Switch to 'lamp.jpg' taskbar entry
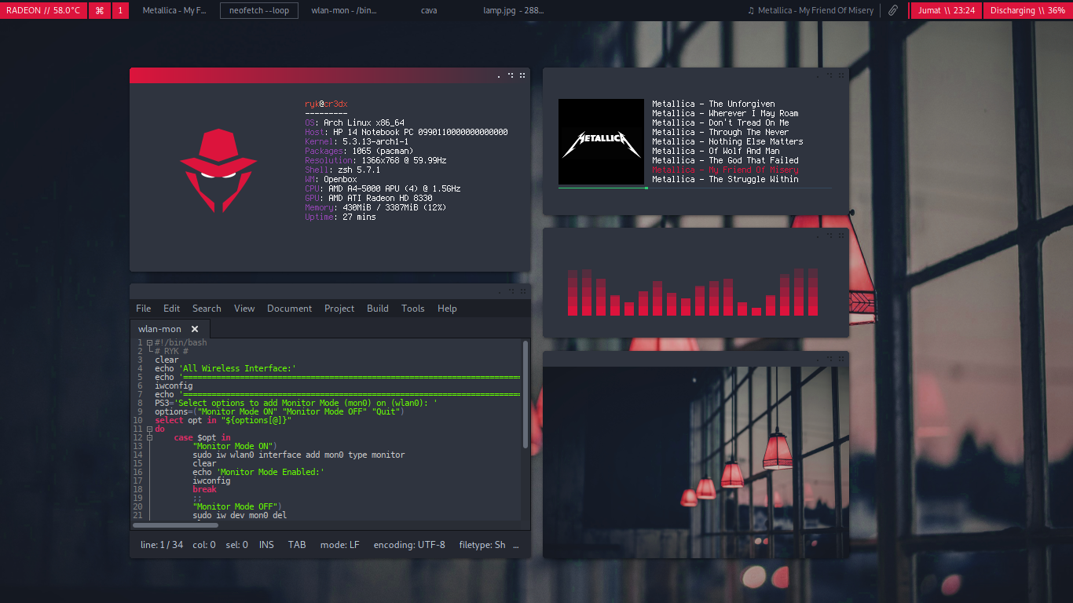This screenshot has height=603, width=1073. pos(513,10)
